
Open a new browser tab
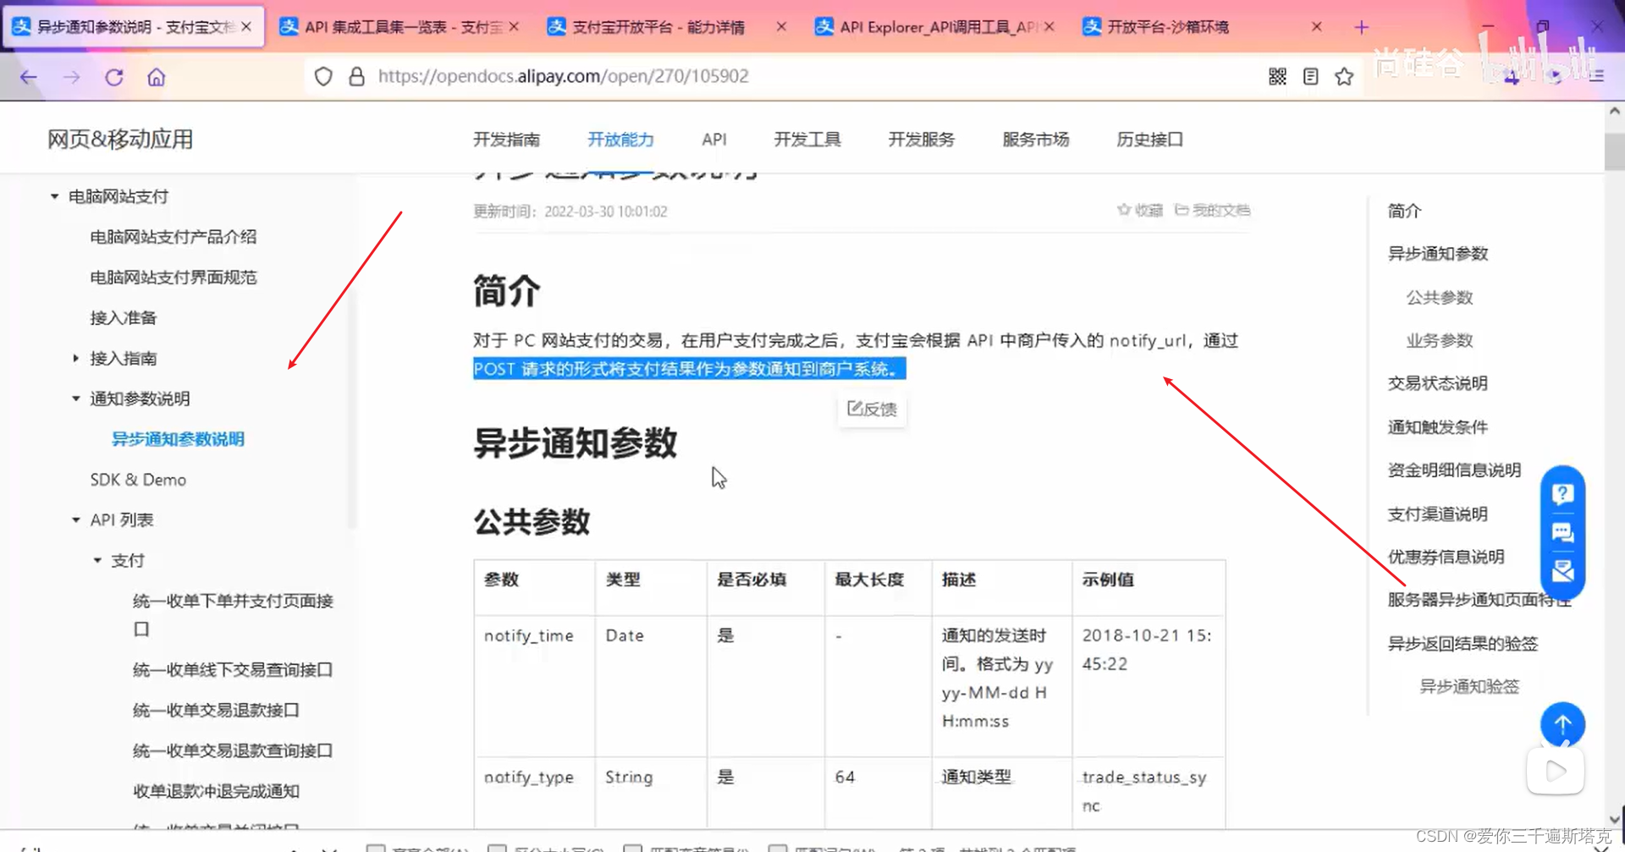click(1362, 27)
